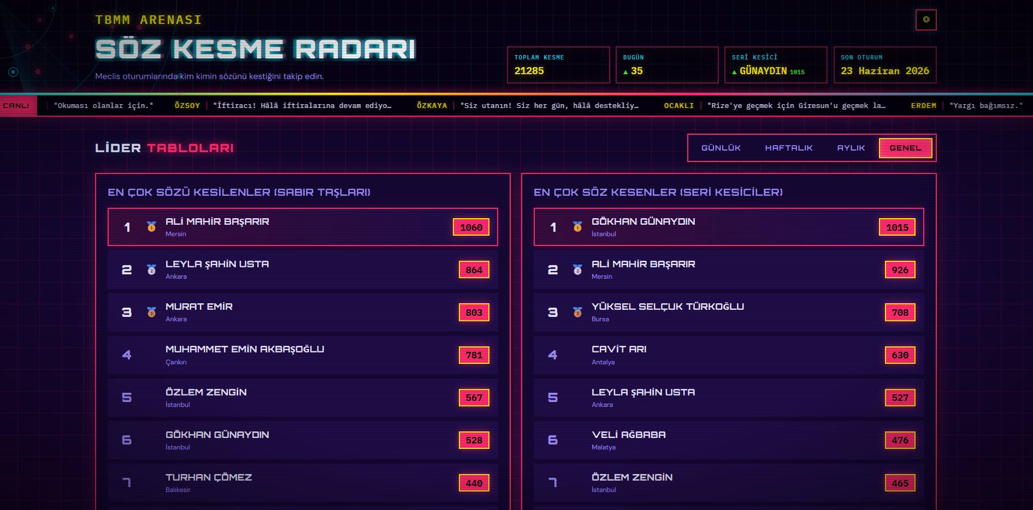Click the ÖZKAYA name in the live ticker
Viewport: 1033px width, 510px height.
click(x=432, y=106)
